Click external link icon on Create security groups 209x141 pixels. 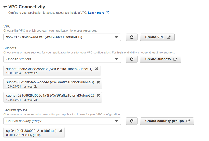point(188,121)
